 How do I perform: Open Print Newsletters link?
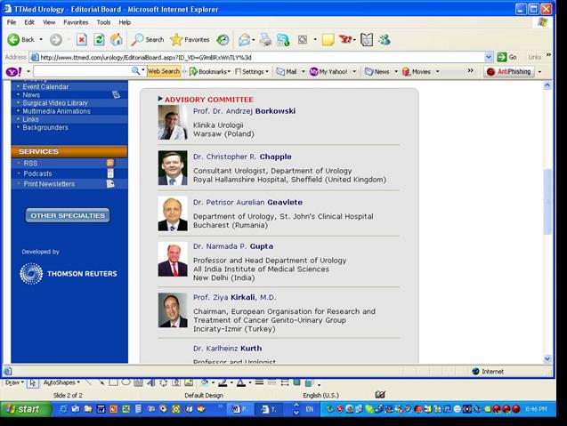49,184
